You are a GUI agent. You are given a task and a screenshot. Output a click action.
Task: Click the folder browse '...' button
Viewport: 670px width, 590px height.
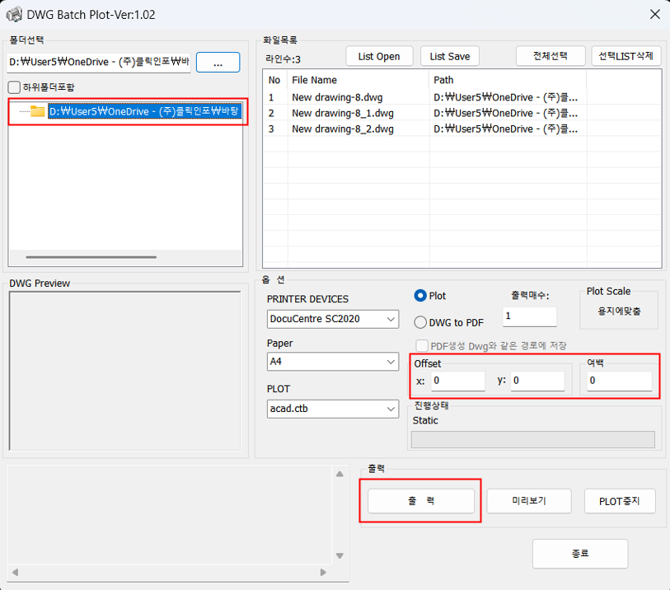point(218,63)
